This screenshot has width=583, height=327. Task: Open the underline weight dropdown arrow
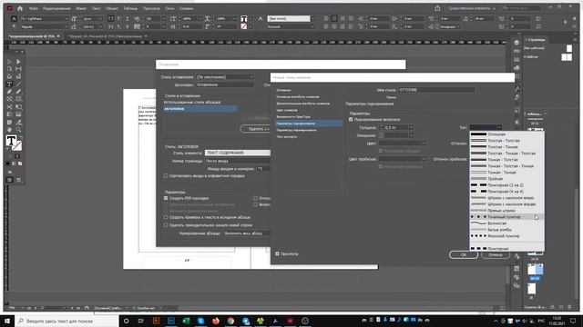tap(411, 127)
